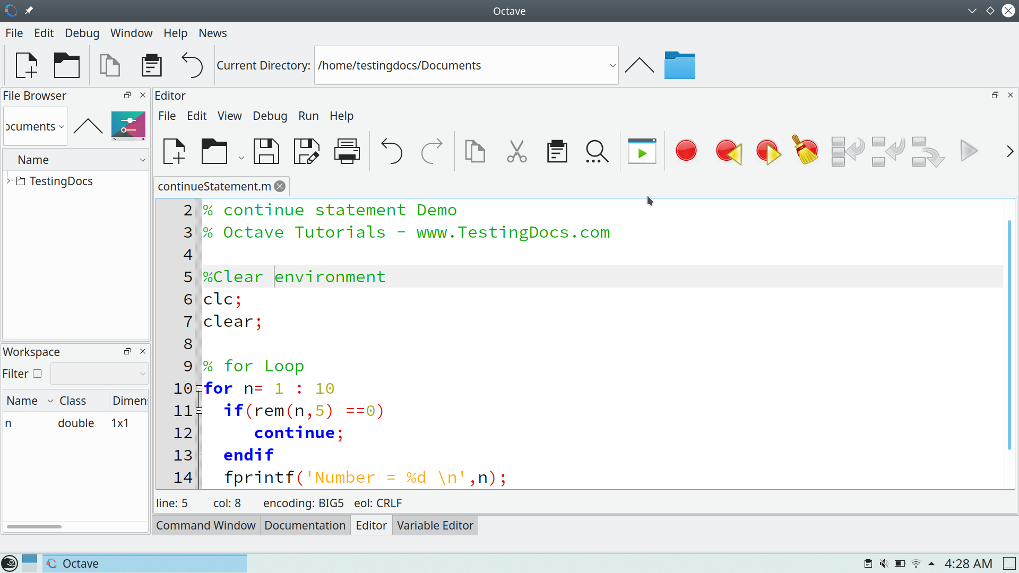This screenshot has height=573, width=1019.
Task: Open the editor Run menu
Action: tap(308, 116)
